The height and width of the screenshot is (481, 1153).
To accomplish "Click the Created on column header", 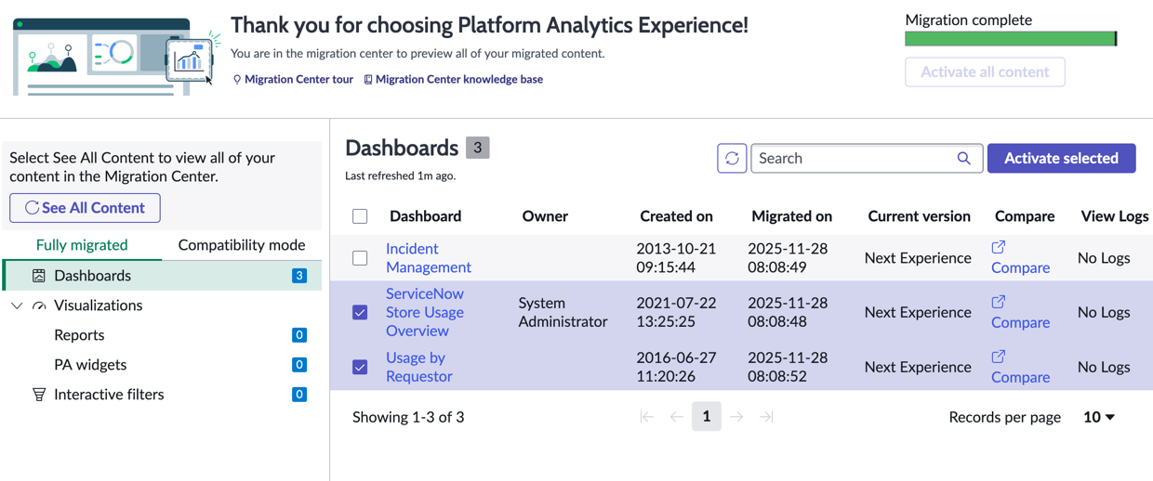I will pyautogui.click(x=676, y=216).
